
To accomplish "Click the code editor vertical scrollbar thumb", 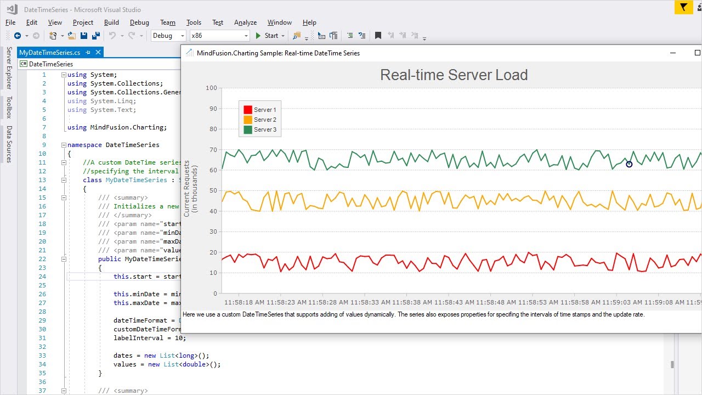I will tap(672, 364).
